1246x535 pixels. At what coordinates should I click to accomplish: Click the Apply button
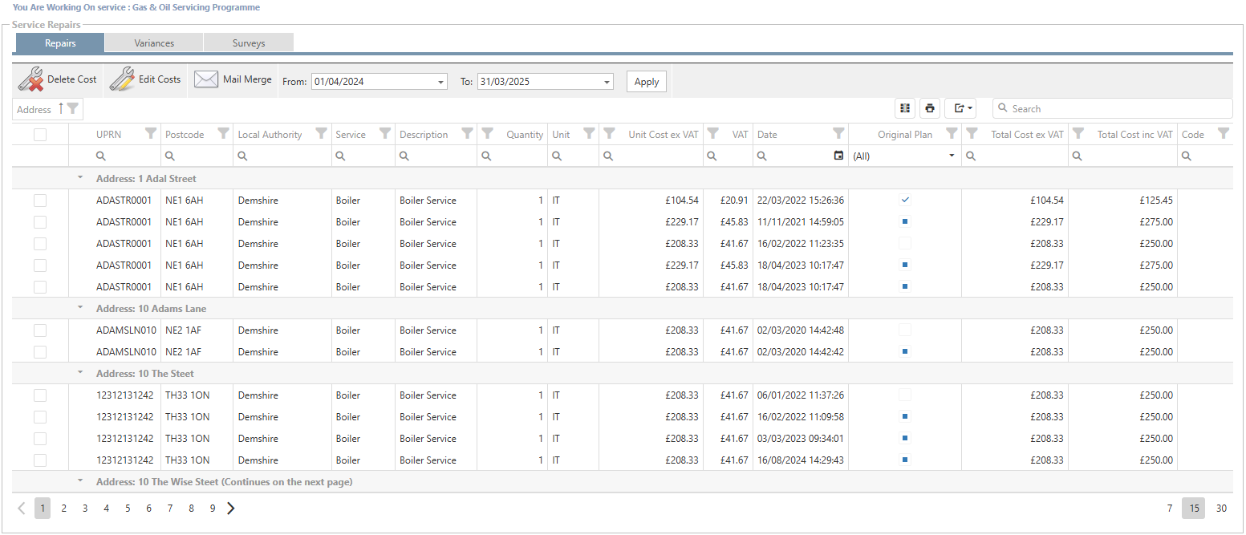tap(646, 82)
